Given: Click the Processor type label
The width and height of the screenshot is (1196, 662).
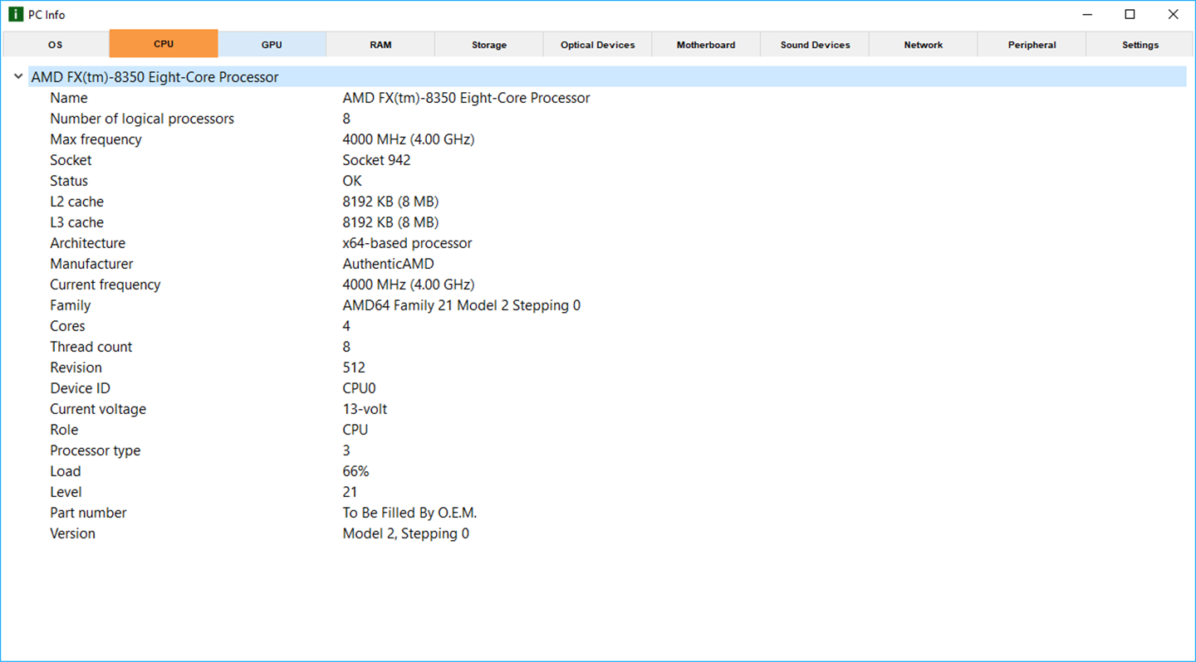Looking at the screenshot, I should pyautogui.click(x=96, y=450).
